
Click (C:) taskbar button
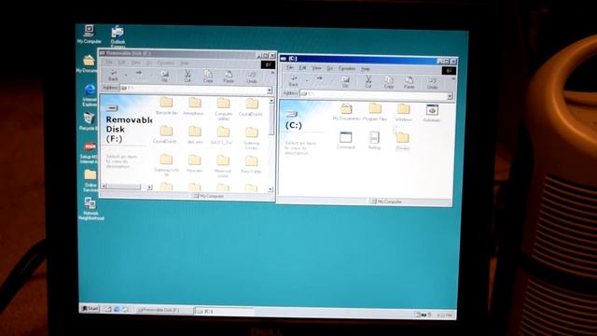tap(224, 311)
